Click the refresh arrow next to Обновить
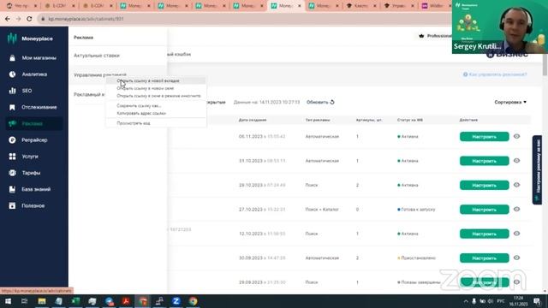 tap(332, 102)
